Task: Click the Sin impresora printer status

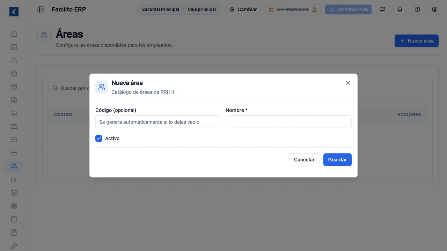Action: pyautogui.click(x=293, y=9)
